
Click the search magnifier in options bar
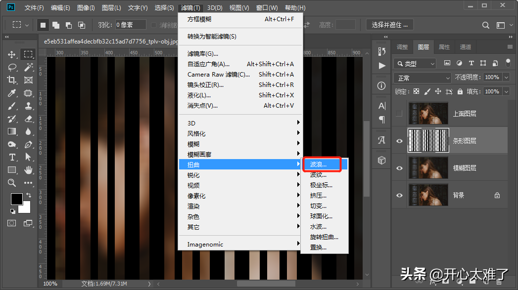[x=486, y=25]
